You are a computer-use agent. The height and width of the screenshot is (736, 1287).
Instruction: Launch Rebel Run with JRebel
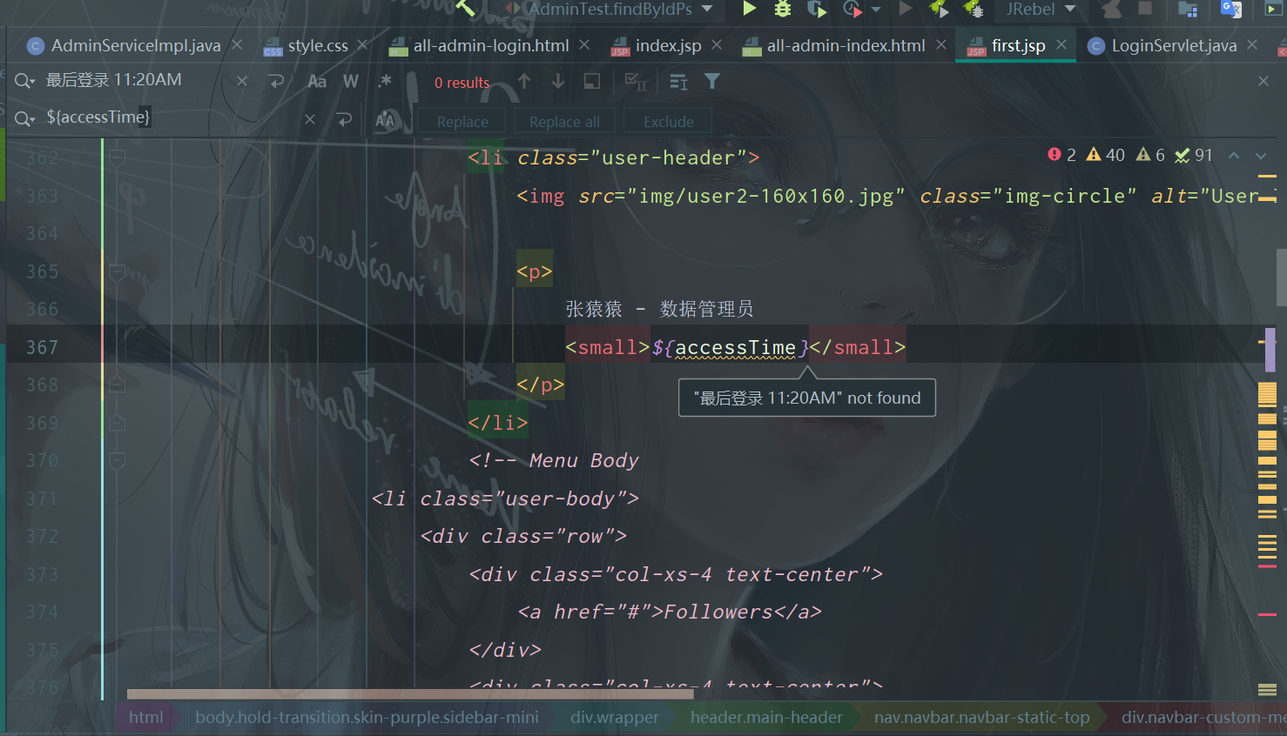(939, 9)
